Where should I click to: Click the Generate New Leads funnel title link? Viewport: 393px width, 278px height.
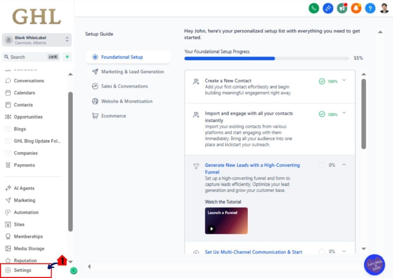pyautogui.click(x=252, y=168)
